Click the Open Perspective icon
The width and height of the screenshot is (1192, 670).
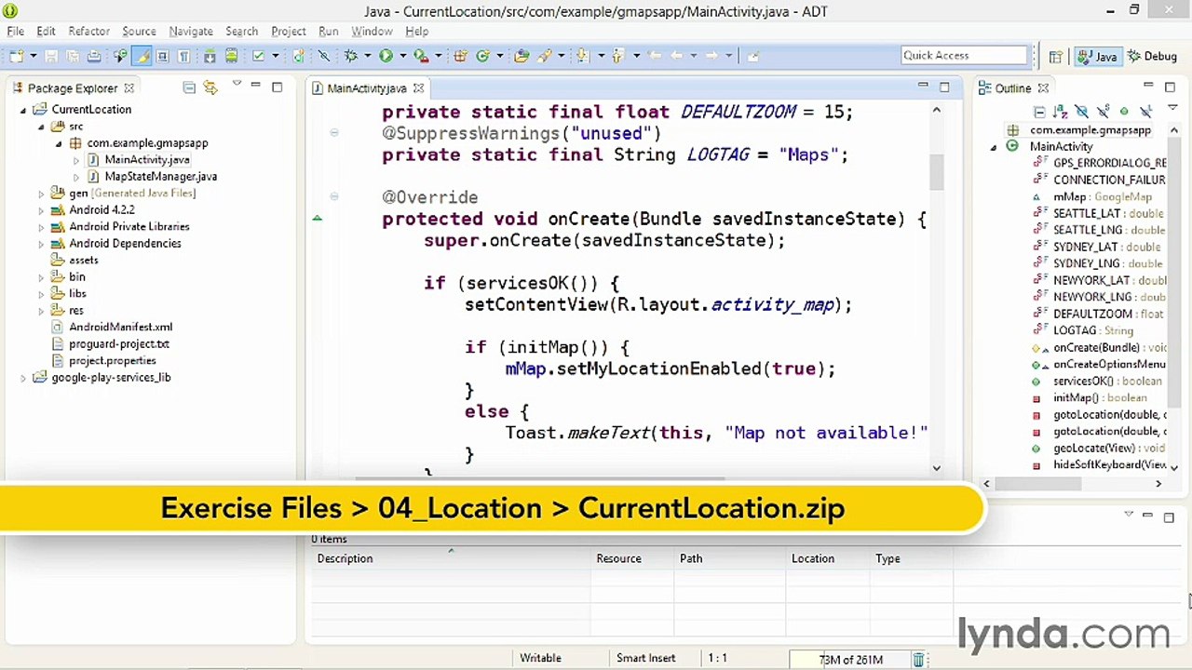tap(1055, 57)
